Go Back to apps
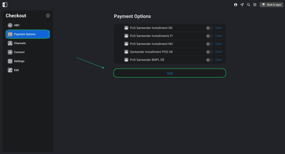Screen dimensions: 285x154 271,5
